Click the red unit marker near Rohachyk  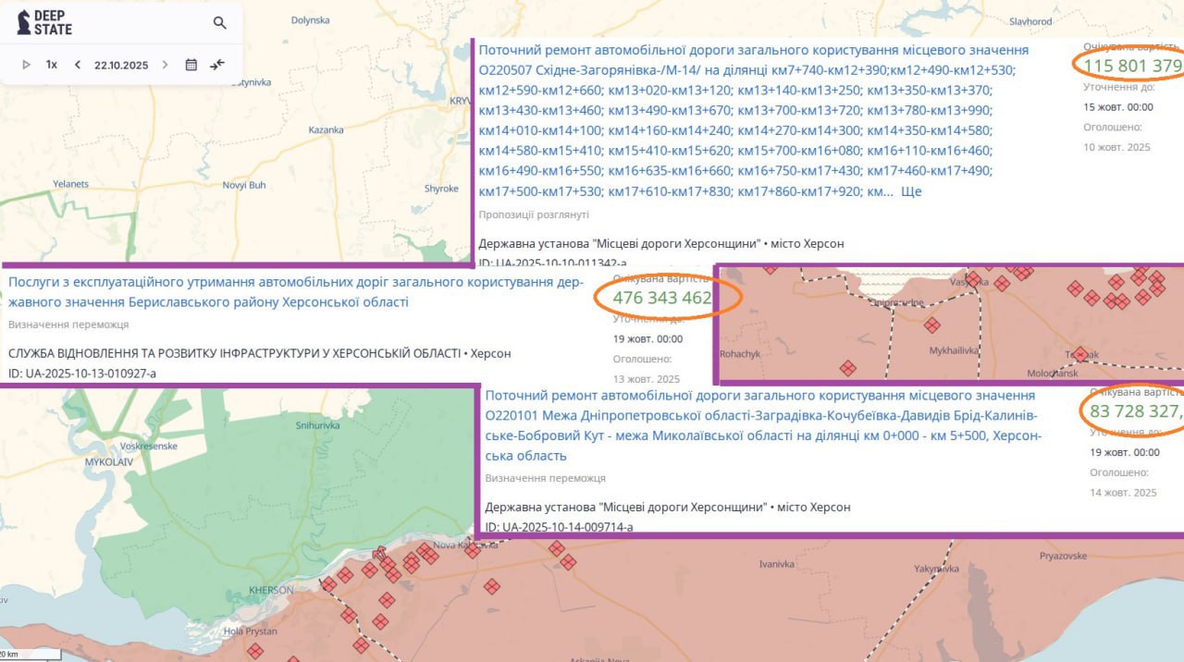click(847, 369)
